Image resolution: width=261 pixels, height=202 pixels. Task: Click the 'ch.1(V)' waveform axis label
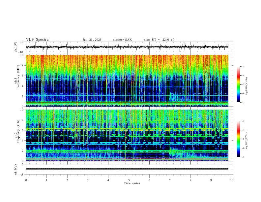tap(16, 47)
